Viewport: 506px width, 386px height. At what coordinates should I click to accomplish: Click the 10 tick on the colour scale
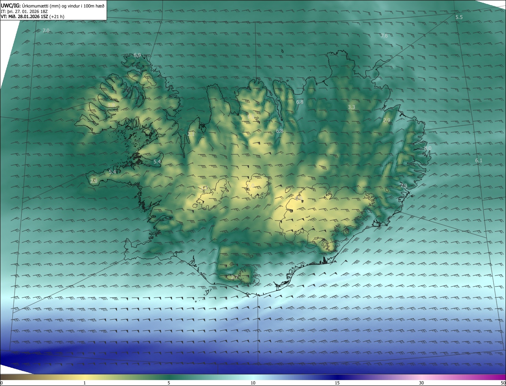tap(253, 383)
